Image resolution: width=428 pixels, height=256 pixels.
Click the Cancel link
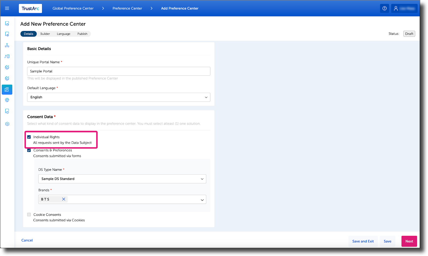[27, 240]
